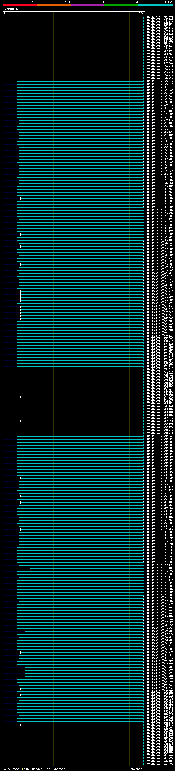The width and height of the screenshot is (175, 771).
Task: Select hit UniRef100_P30080
Action: coord(160,249)
